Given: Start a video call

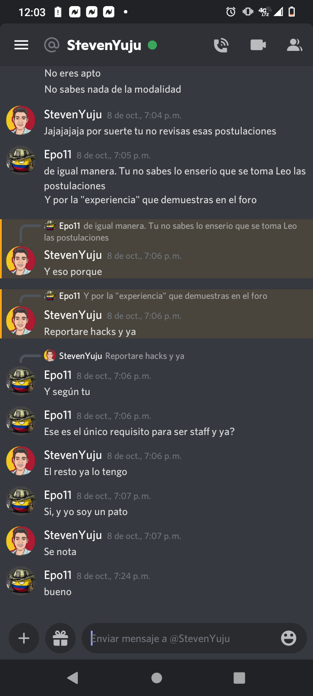Looking at the screenshot, I should tap(258, 45).
